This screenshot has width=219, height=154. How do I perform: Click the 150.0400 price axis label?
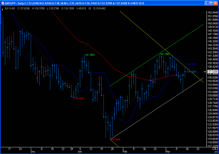213,24
